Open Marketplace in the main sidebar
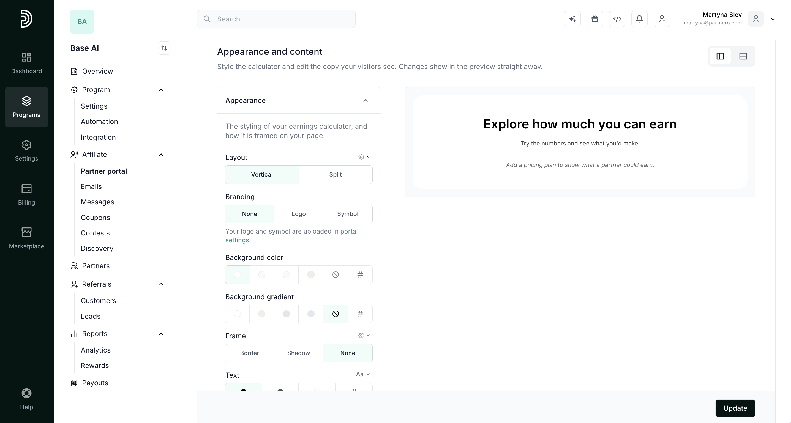Viewport: 791px width, 423px height. 26,238
